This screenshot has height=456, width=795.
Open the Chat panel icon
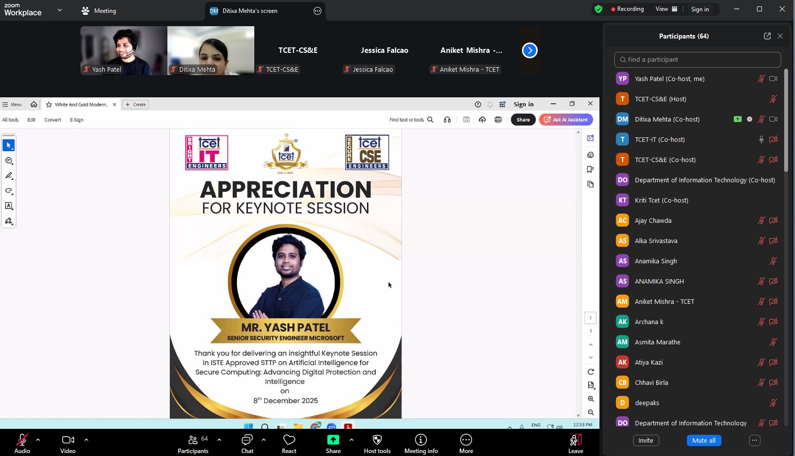(x=247, y=440)
